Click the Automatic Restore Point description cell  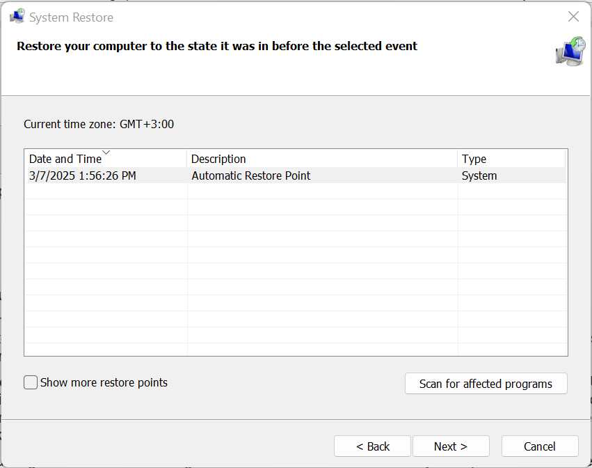pos(250,175)
